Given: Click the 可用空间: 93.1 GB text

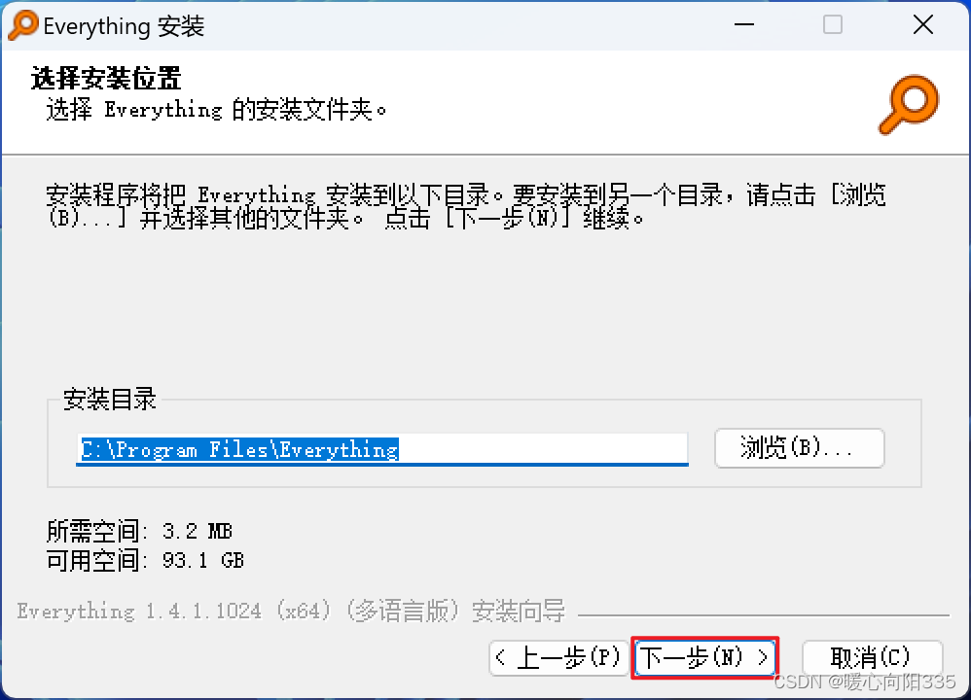Looking at the screenshot, I should [x=146, y=560].
